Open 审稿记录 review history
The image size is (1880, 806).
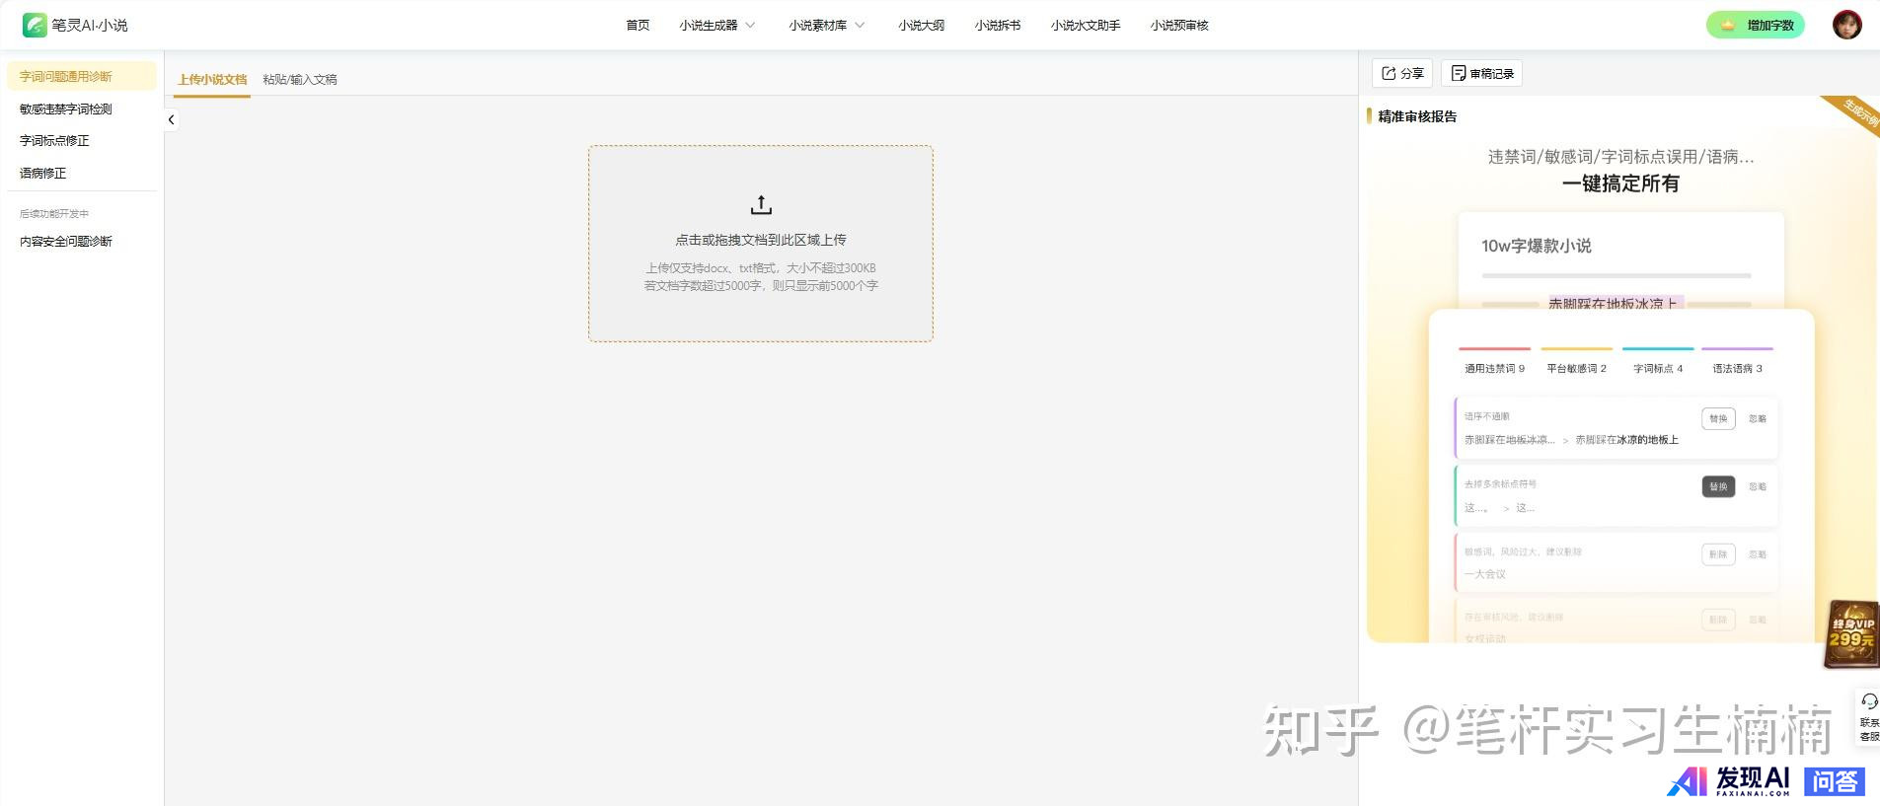[1481, 73]
